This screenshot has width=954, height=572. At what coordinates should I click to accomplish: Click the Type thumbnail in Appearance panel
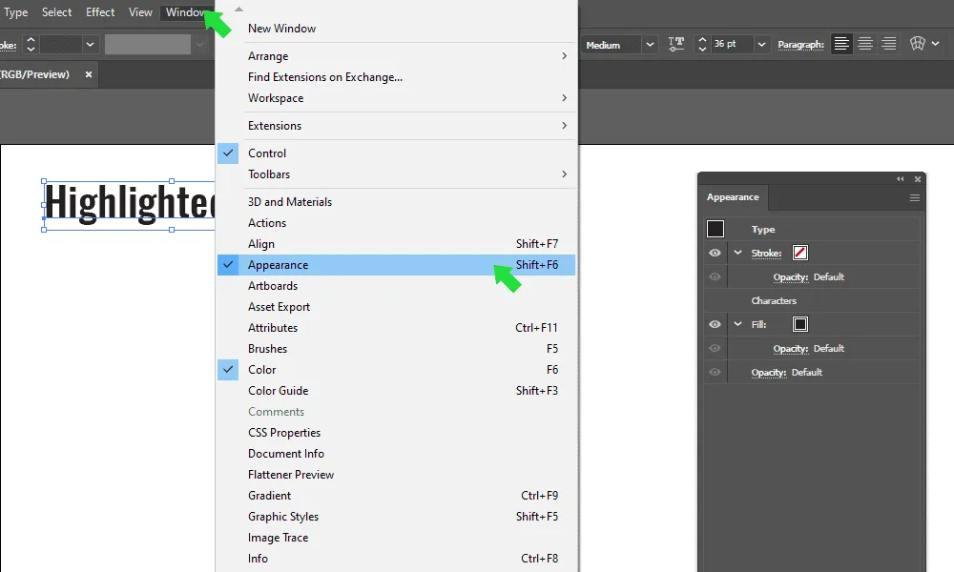tap(715, 229)
